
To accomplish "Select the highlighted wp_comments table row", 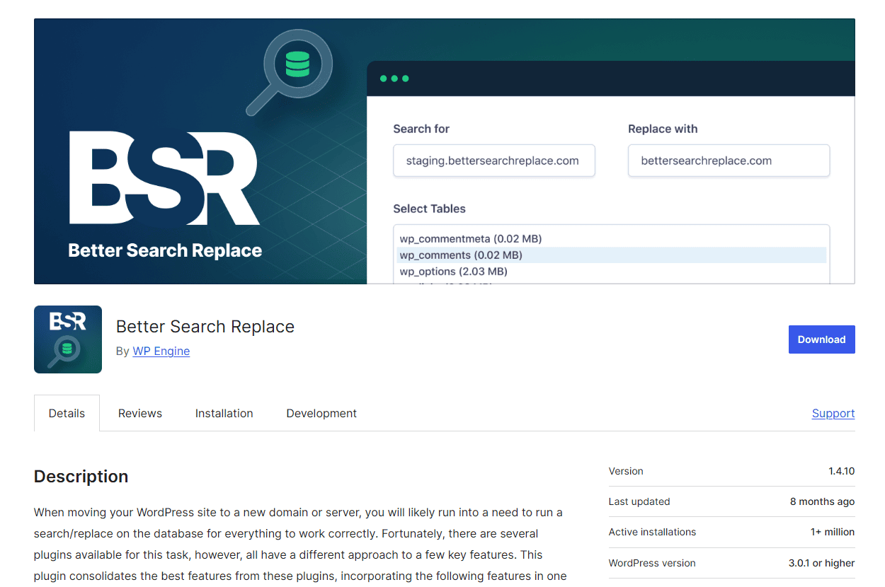I will (x=460, y=255).
